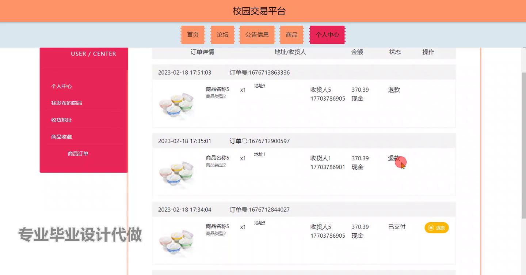Click the timestamp 2023-02-18 17:35:01
Image resolution: width=526 pixels, height=275 pixels.
(x=184, y=141)
